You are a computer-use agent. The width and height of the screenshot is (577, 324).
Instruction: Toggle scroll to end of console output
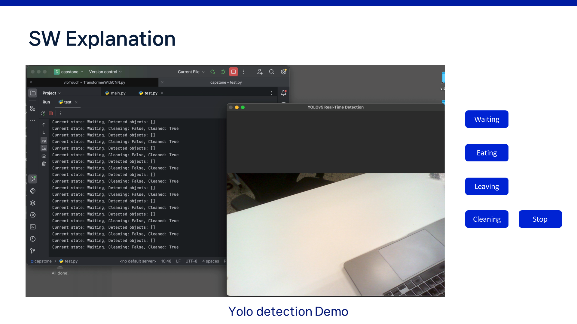tap(44, 148)
